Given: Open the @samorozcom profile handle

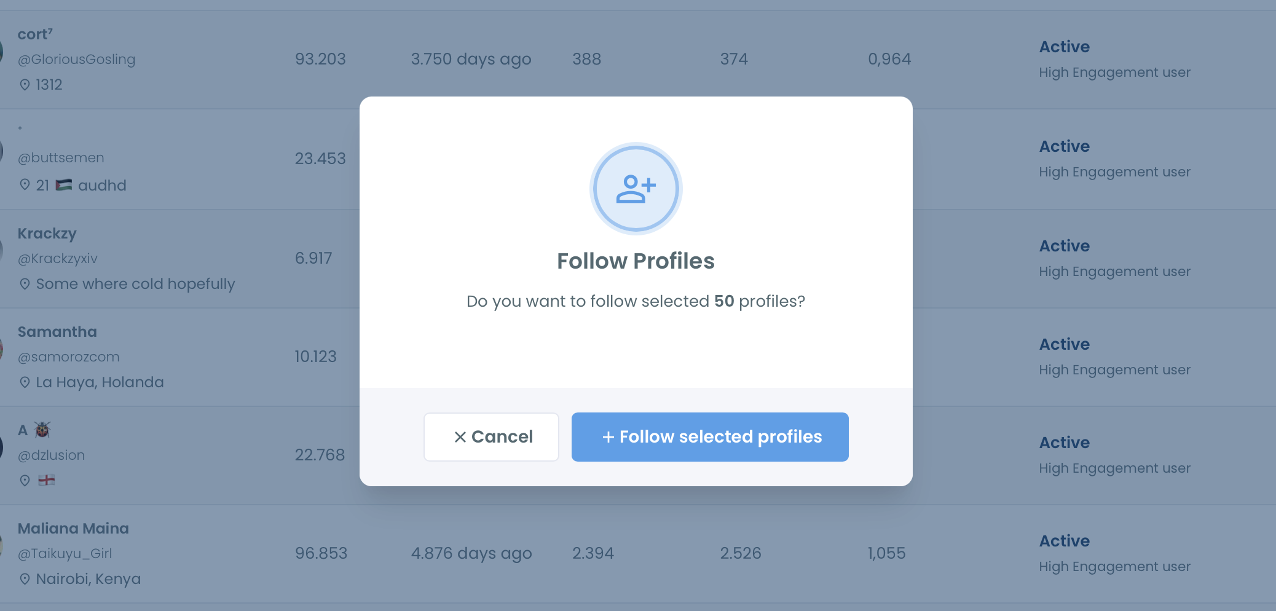Looking at the screenshot, I should 69,357.
